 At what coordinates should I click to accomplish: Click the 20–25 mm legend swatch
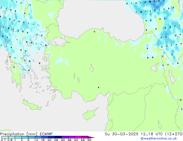52,137
